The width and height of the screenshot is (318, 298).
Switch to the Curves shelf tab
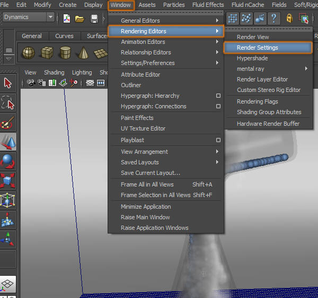tap(64, 36)
